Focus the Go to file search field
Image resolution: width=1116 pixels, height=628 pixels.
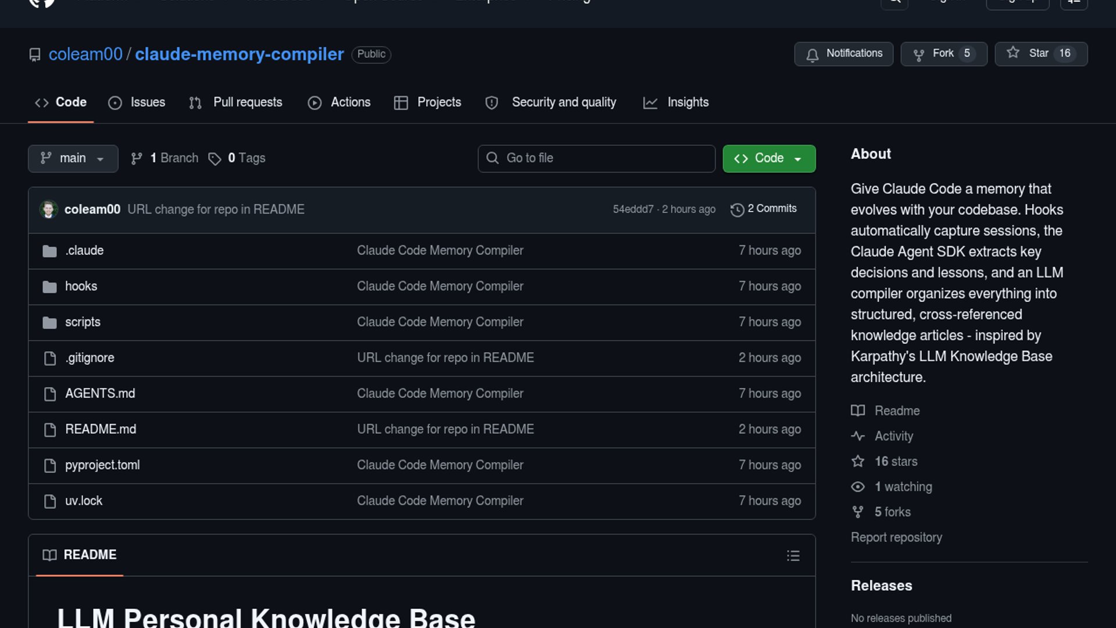click(596, 158)
